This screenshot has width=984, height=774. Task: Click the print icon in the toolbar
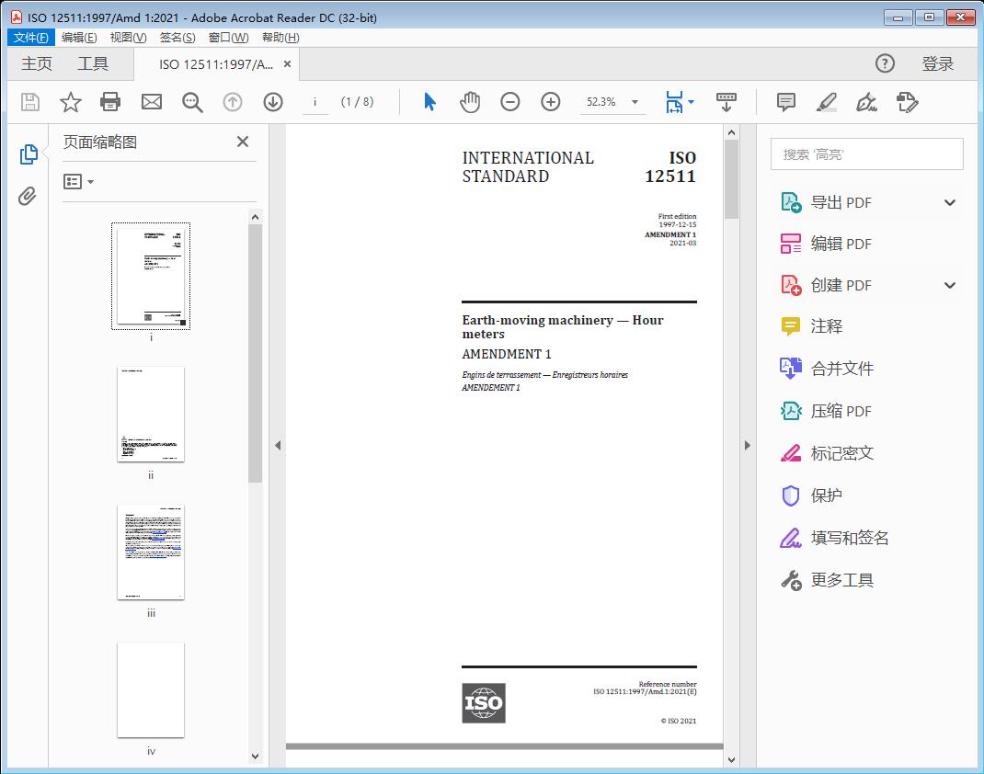point(110,102)
